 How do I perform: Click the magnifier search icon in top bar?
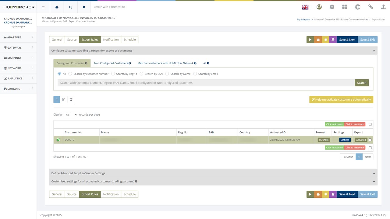tap(70, 7)
